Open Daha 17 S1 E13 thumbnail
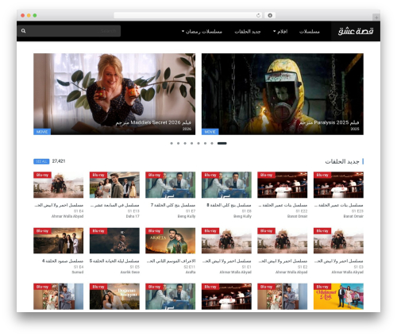 (114, 185)
